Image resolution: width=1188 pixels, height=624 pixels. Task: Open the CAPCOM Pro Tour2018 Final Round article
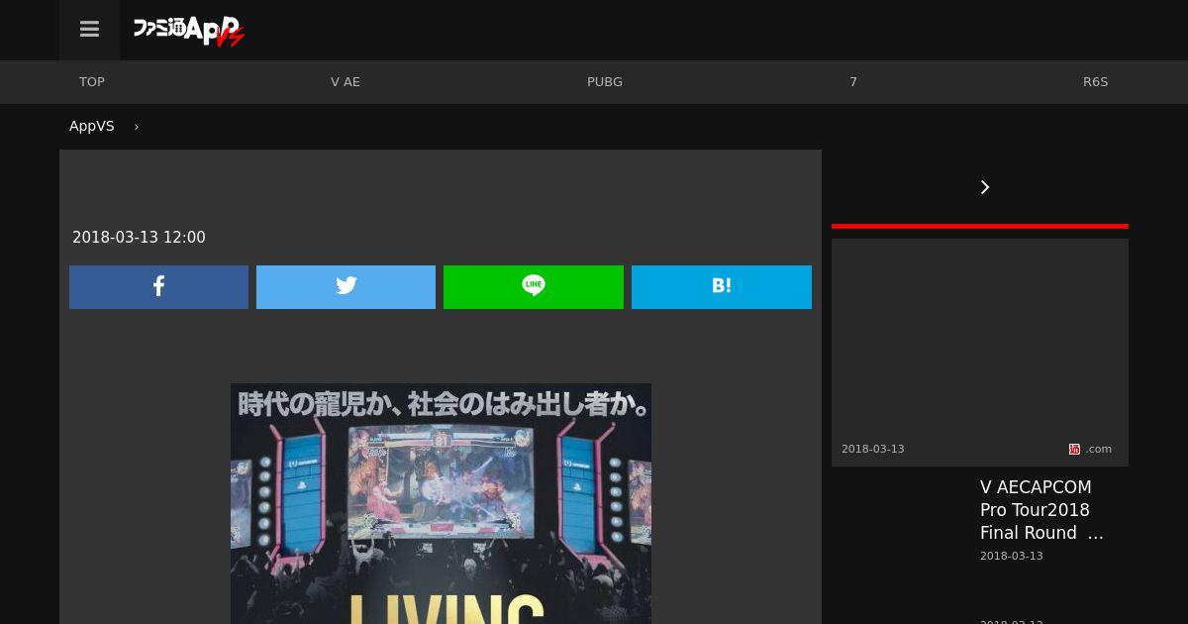click(x=1041, y=510)
